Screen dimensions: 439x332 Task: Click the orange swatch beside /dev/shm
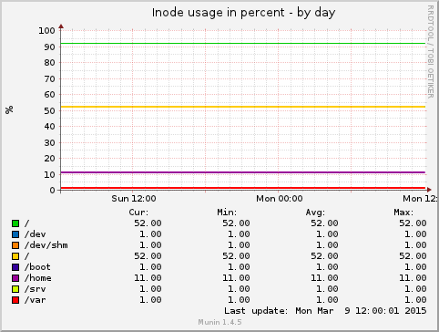tap(15, 245)
